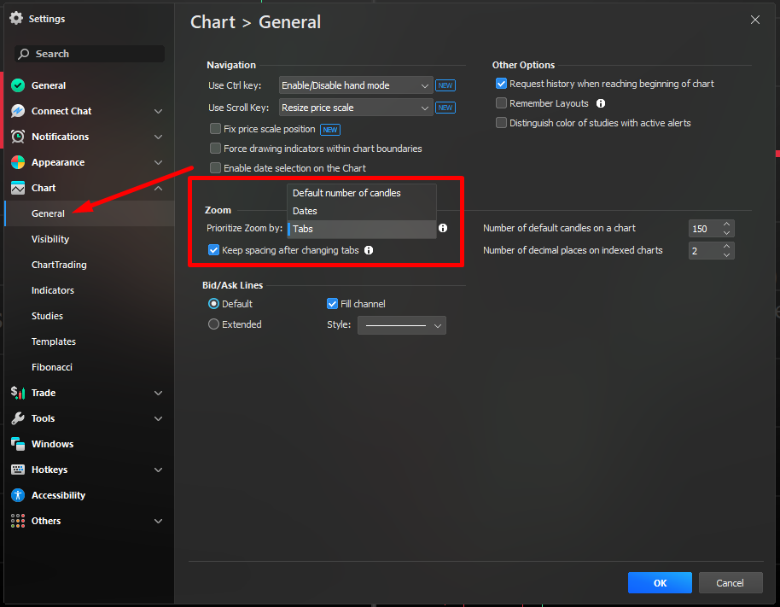Click the OK button
Image resolution: width=780 pixels, height=607 pixels.
[x=660, y=583]
